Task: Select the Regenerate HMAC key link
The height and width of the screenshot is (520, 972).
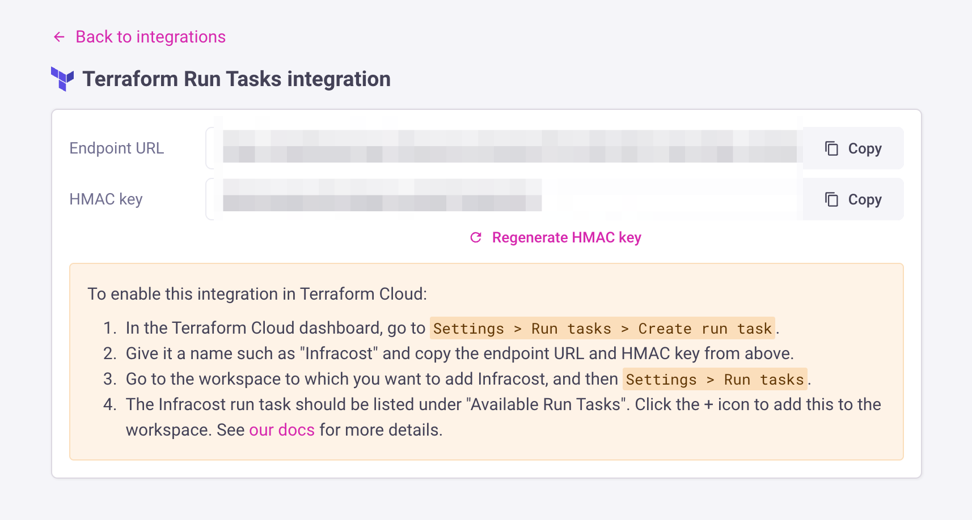Action: pyautogui.click(x=566, y=237)
